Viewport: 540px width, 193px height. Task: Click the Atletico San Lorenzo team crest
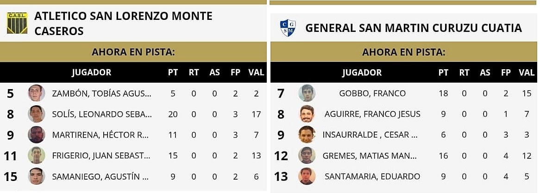tap(17, 23)
